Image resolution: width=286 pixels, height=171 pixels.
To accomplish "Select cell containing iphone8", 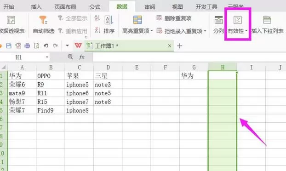I will (x=79, y=110).
